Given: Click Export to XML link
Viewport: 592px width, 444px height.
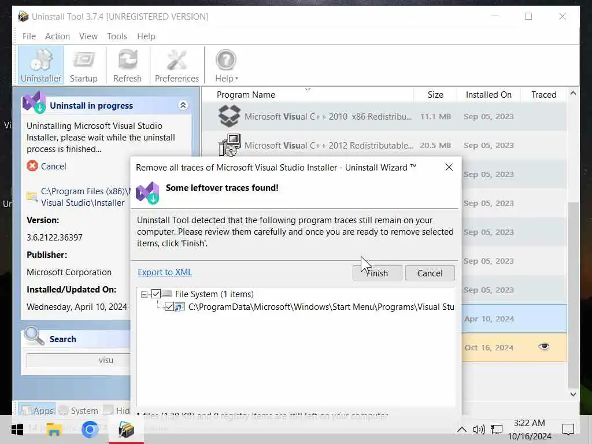Looking at the screenshot, I should (165, 272).
